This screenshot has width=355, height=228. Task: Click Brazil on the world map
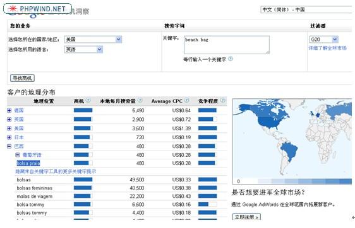pyautogui.click(x=289, y=150)
